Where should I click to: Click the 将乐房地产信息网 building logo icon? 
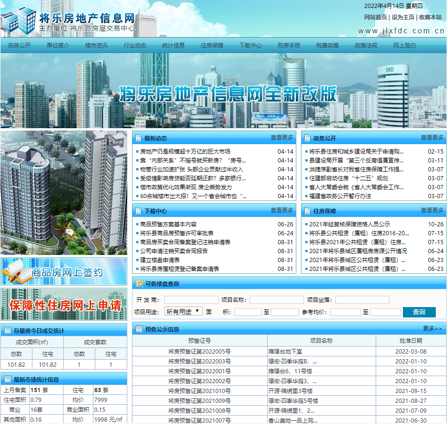coord(19,19)
